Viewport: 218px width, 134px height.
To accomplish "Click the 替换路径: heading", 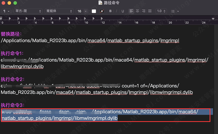I will pos(11,34).
